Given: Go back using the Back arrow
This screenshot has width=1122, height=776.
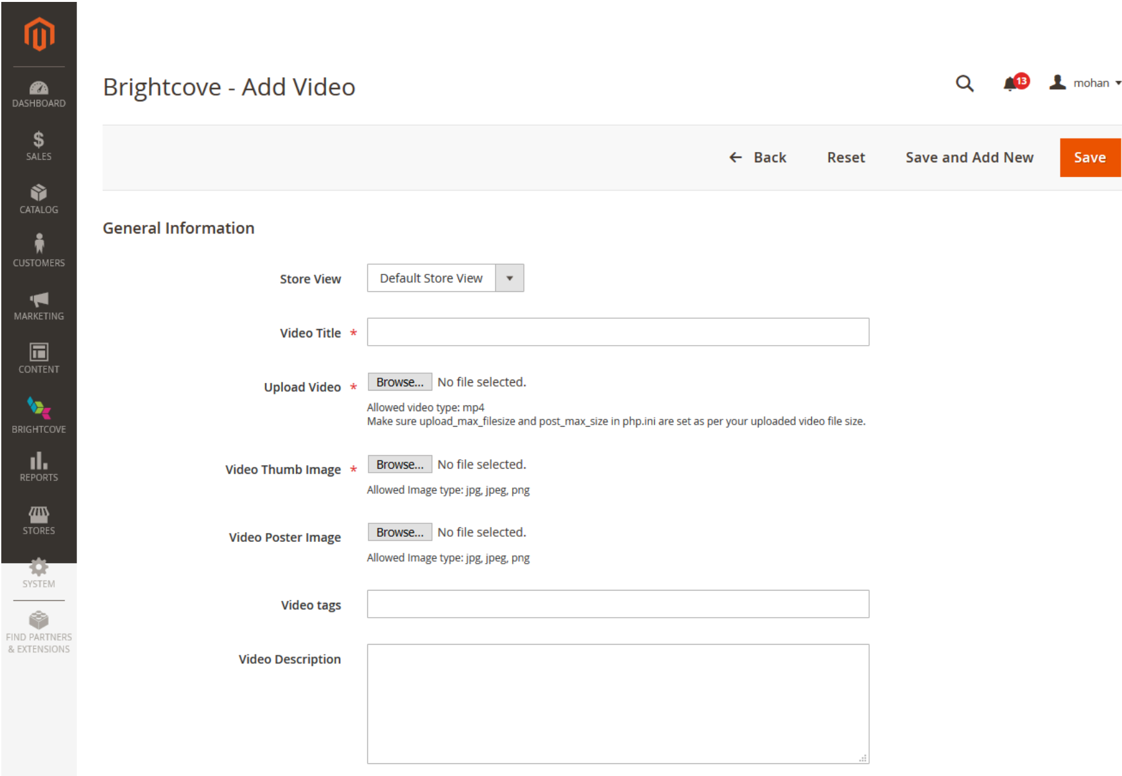Looking at the screenshot, I should pos(759,157).
